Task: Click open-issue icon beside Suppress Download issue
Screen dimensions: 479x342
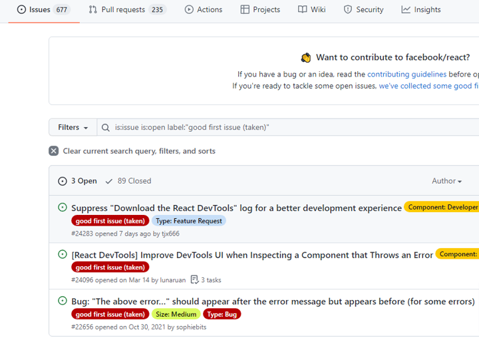Action: pyautogui.click(x=63, y=208)
